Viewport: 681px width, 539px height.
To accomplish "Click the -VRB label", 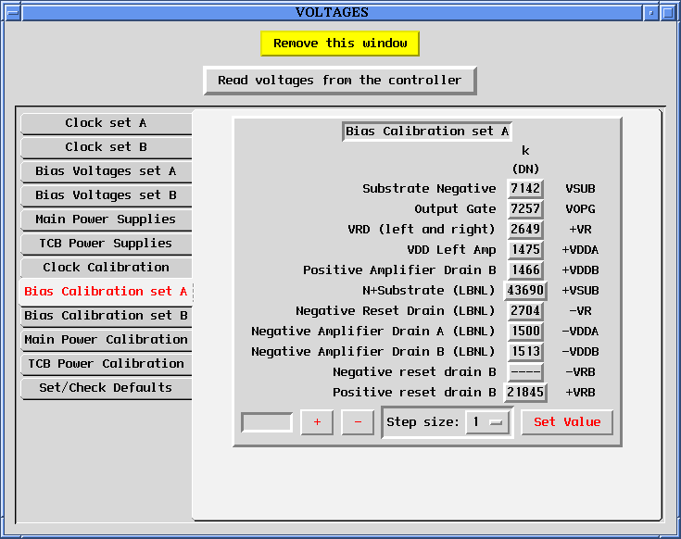I will click(x=580, y=372).
